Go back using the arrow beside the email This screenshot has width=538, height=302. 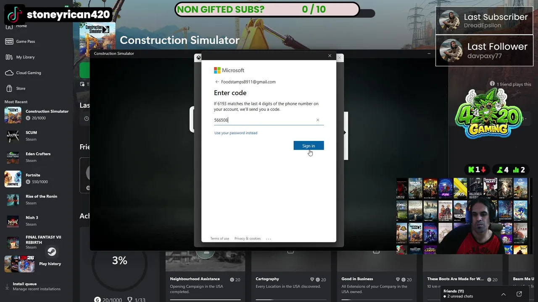click(x=217, y=82)
